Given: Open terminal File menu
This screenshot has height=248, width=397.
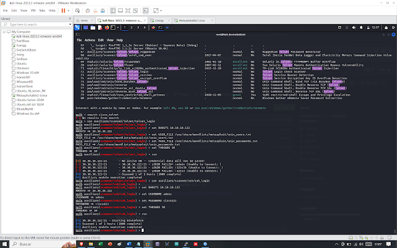Looking at the screenshot, I should [79, 40].
